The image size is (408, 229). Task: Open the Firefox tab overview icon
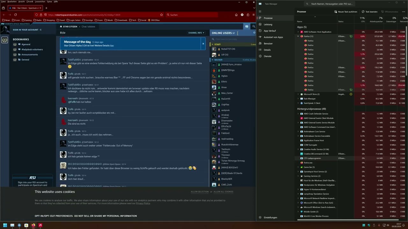pyautogui.click(x=4, y=8)
